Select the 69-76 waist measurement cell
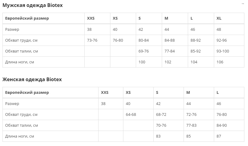The height and width of the screenshot is (146, 248). 144,51
